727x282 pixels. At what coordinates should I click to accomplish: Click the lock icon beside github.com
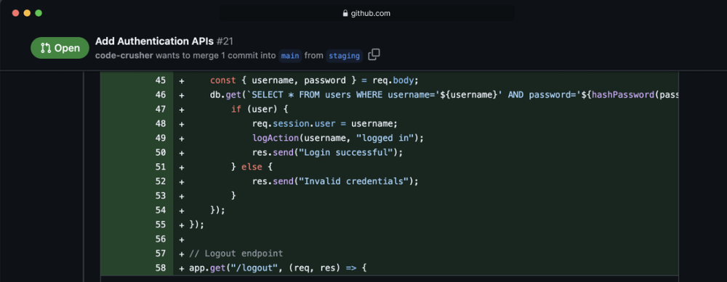[x=345, y=13]
